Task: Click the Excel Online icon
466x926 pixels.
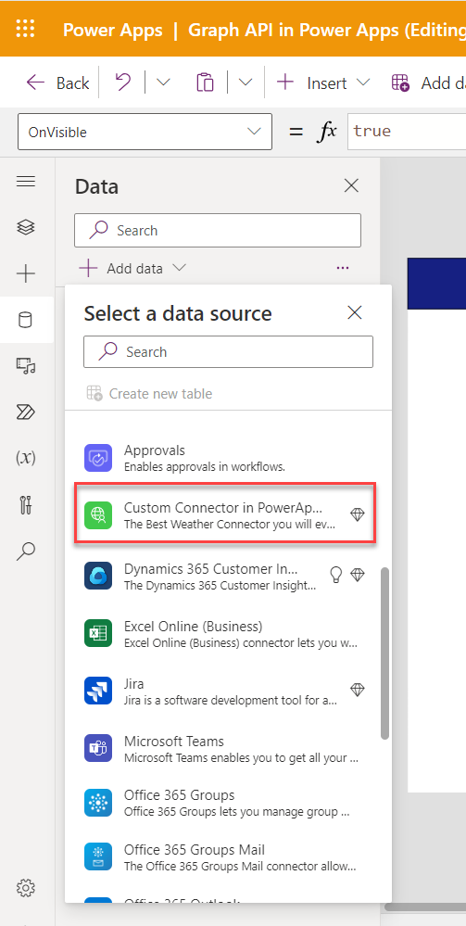Action: (x=98, y=633)
